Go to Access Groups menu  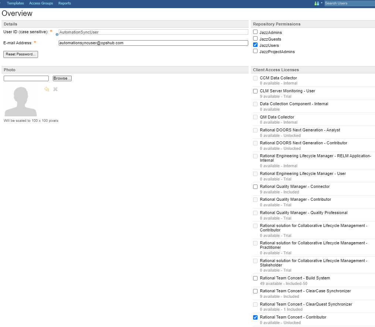pyautogui.click(x=41, y=3)
